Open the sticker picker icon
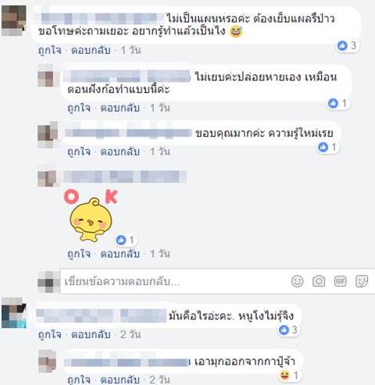 coord(362,281)
